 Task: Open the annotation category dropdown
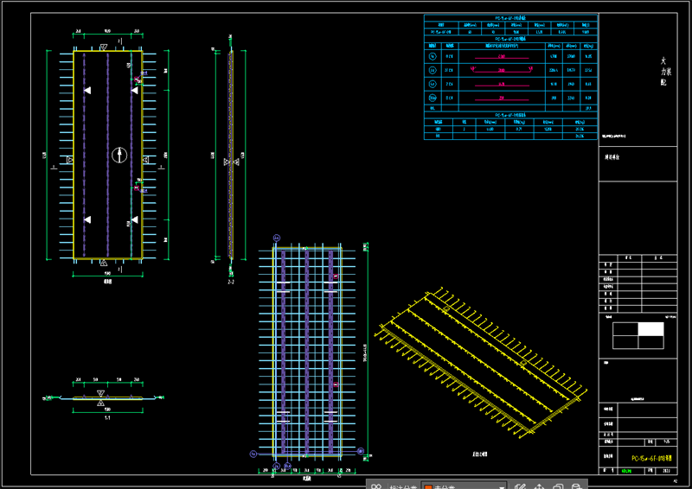point(464,486)
